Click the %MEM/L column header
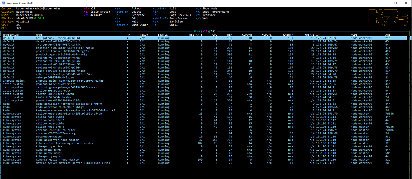Screen dimensions: 412x179 coord(310,35)
